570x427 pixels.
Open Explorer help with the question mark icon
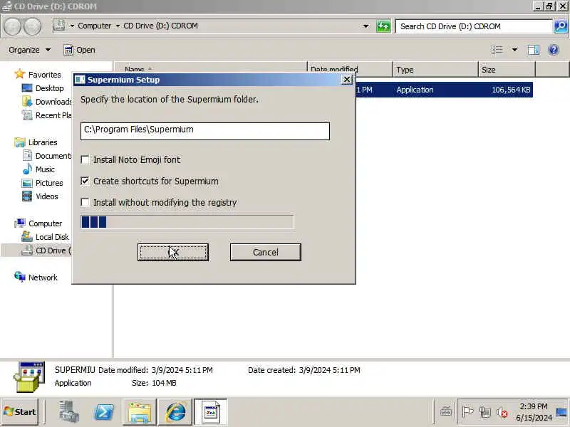(x=554, y=50)
